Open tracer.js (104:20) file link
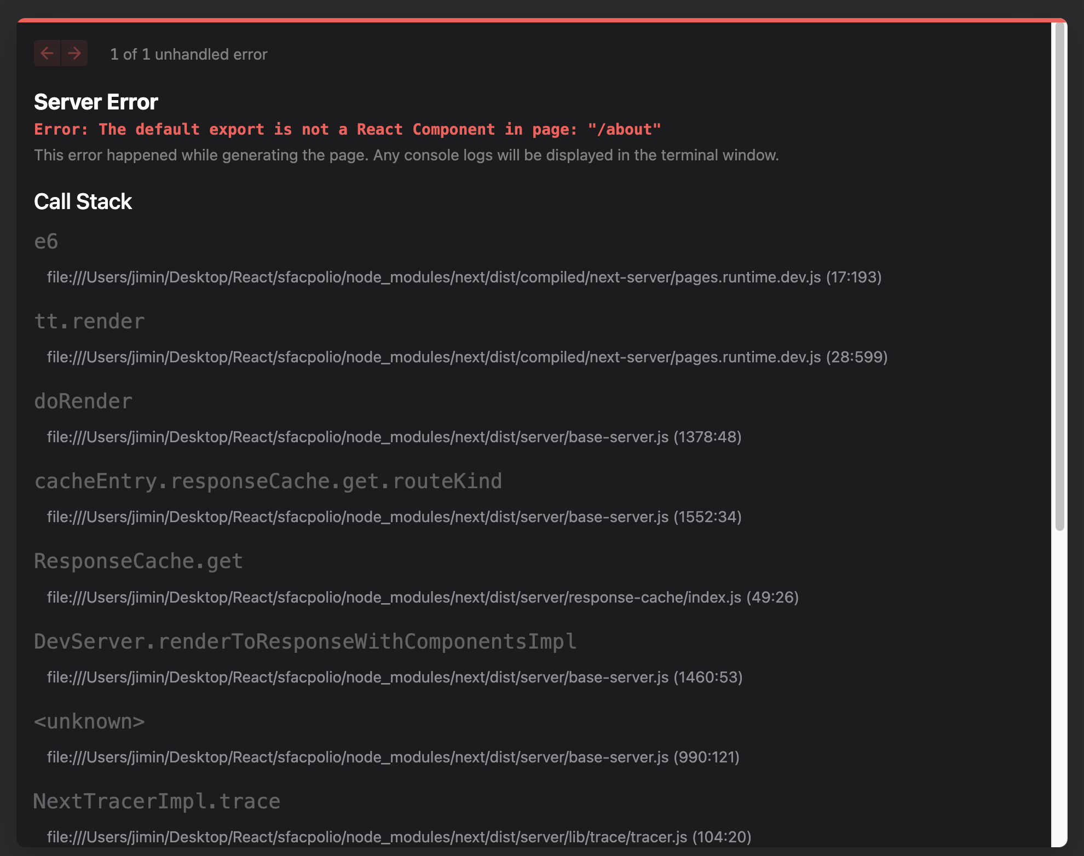The width and height of the screenshot is (1084, 856). click(399, 837)
